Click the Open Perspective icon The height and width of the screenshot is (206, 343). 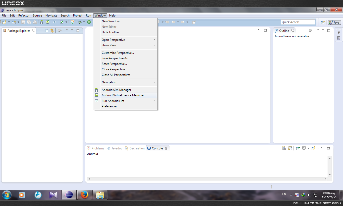point(323,22)
